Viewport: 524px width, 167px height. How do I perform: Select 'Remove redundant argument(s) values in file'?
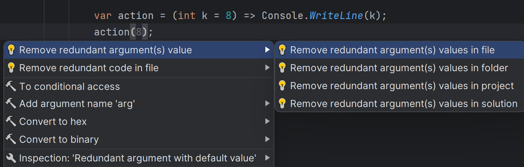392,50
